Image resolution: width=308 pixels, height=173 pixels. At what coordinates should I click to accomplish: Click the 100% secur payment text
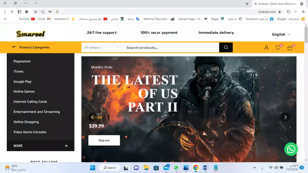click(159, 33)
